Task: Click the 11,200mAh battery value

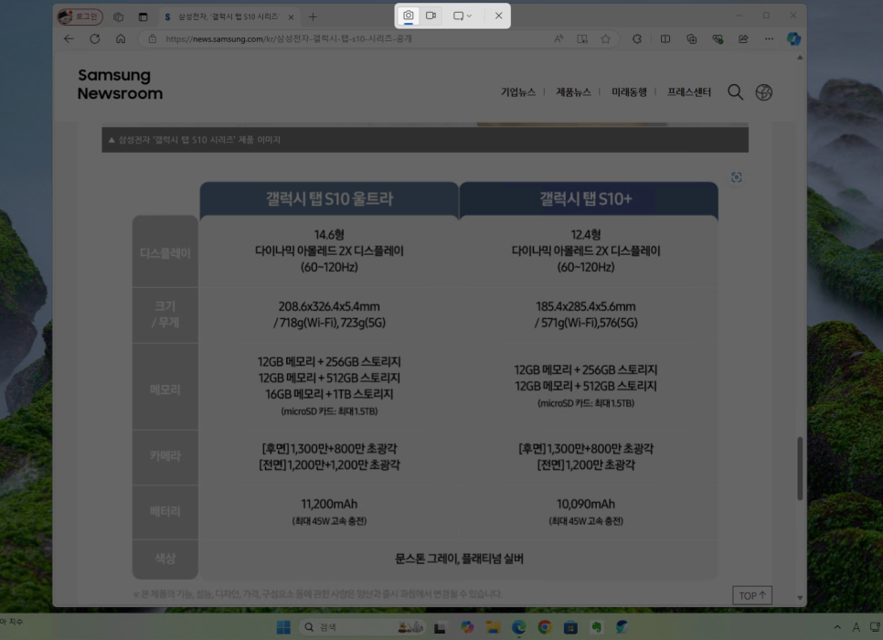Action: point(329,504)
